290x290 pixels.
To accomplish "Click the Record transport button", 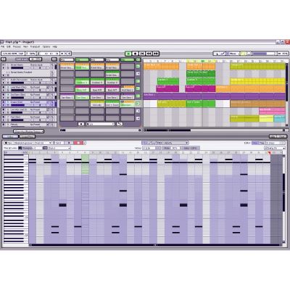I will (x=136, y=54).
